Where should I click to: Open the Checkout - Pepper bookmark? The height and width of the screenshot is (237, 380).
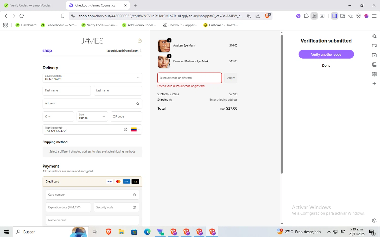point(180,25)
